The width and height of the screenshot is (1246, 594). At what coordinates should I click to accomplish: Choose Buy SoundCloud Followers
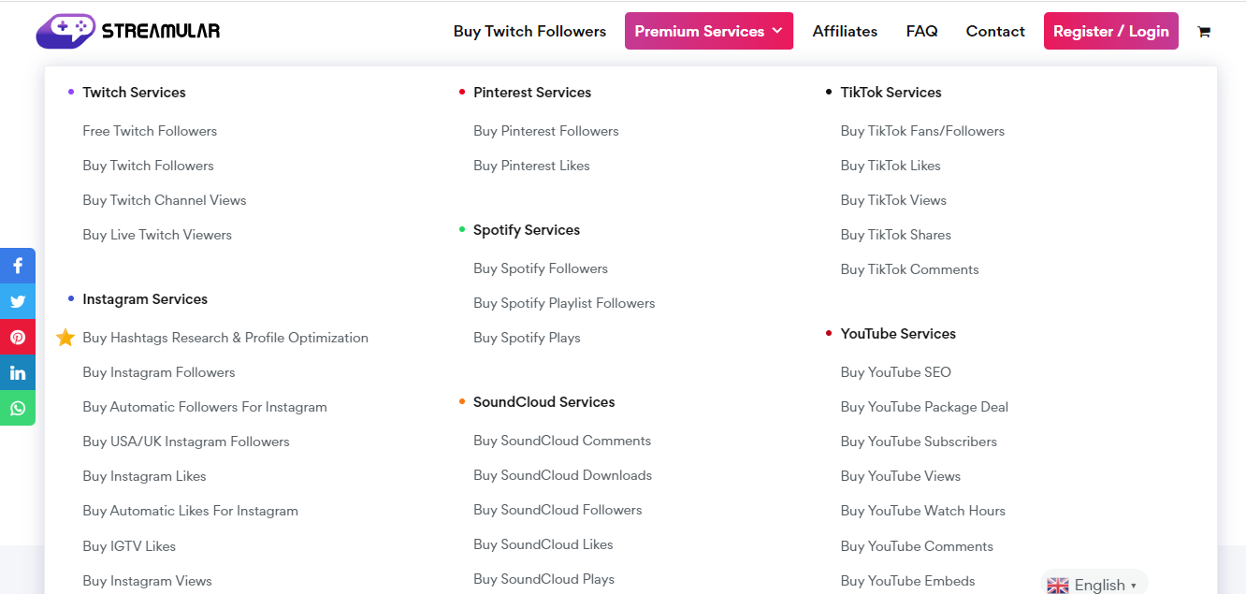point(558,510)
